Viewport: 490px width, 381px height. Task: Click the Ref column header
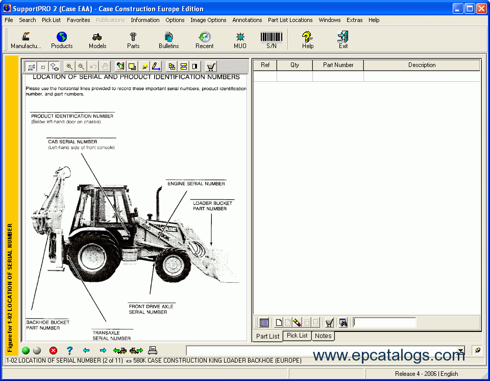(x=265, y=65)
